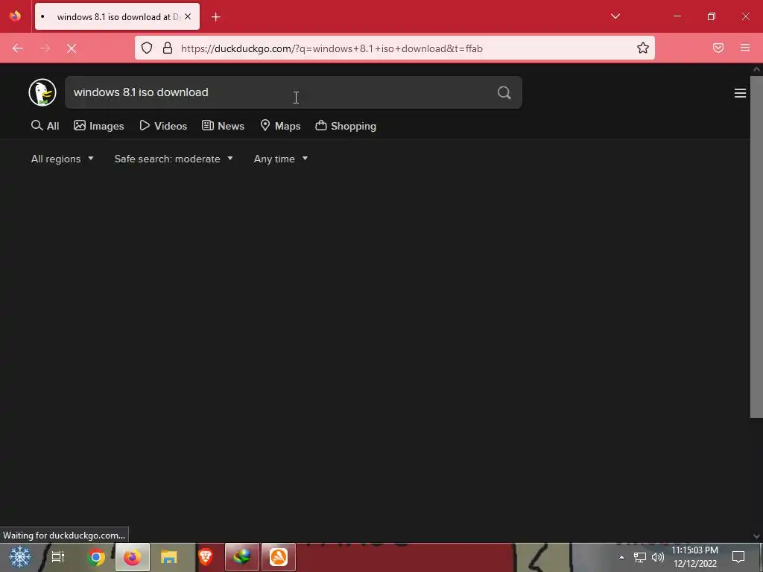The width and height of the screenshot is (763, 572).
Task: Switch to All results
Action: (x=45, y=126)
